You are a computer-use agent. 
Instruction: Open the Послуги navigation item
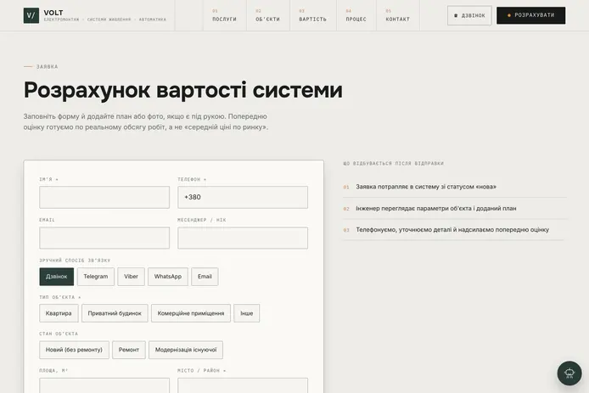pos(224,15)
